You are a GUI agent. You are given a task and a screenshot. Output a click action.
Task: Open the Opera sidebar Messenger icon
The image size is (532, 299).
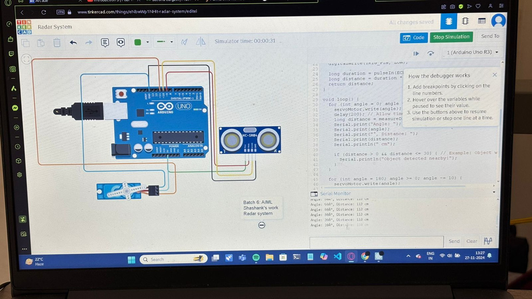[15, 108]
